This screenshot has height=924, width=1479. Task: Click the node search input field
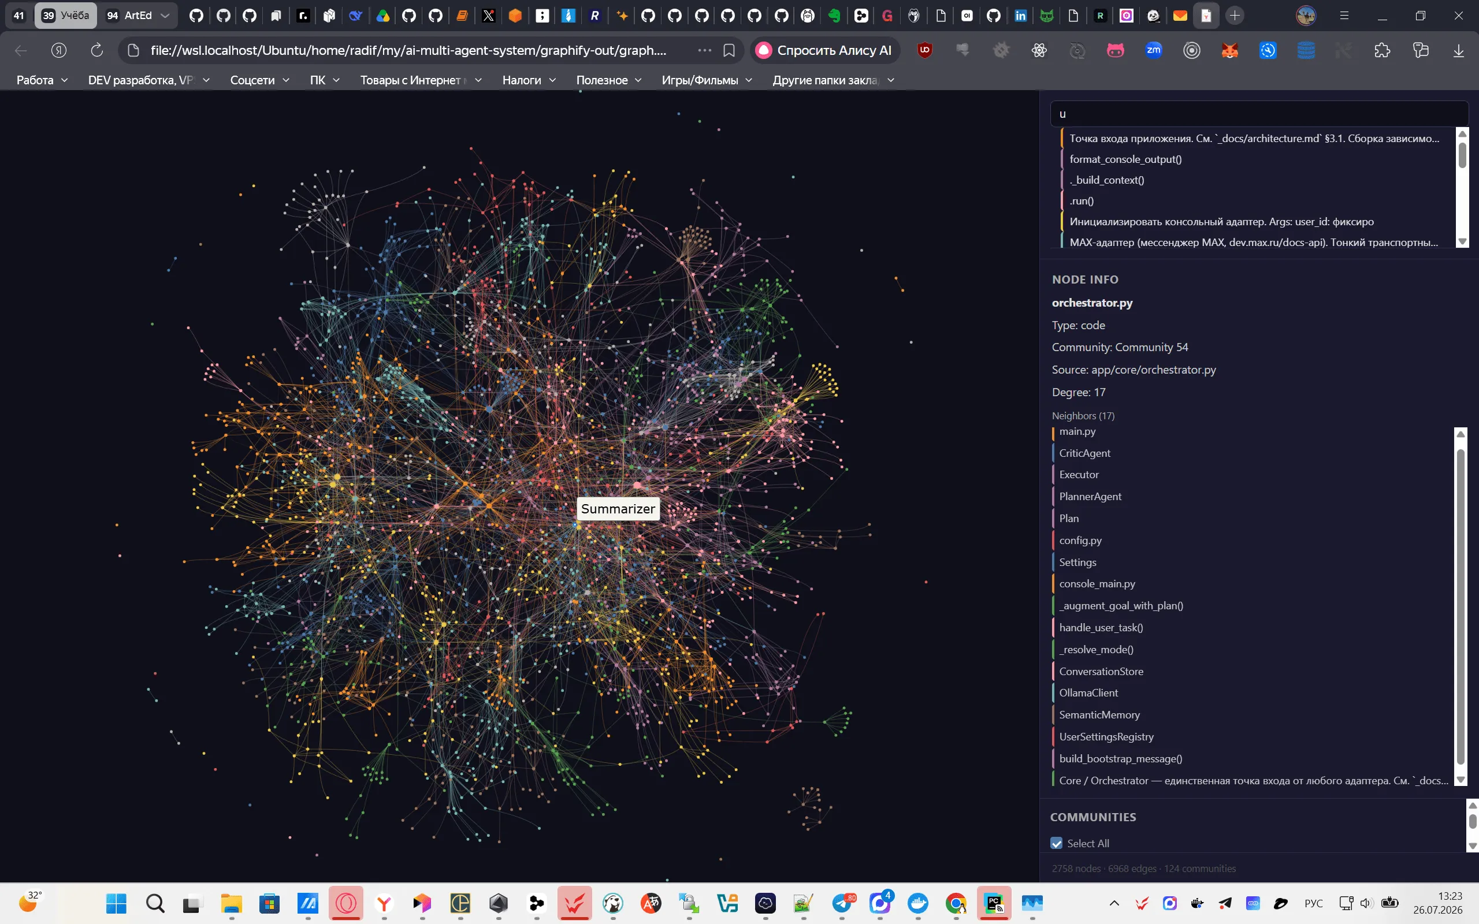click(x=1259, y=114)
